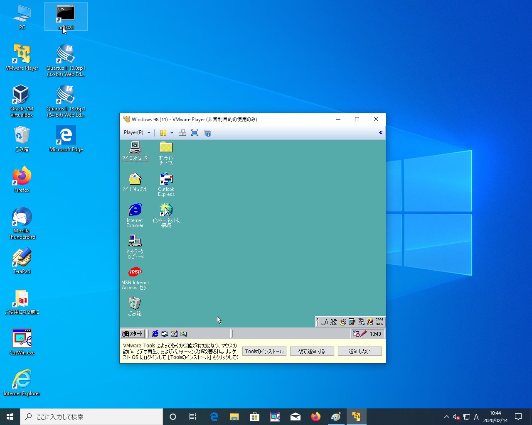Select Firefox desktop shortcut

(22, 179)
